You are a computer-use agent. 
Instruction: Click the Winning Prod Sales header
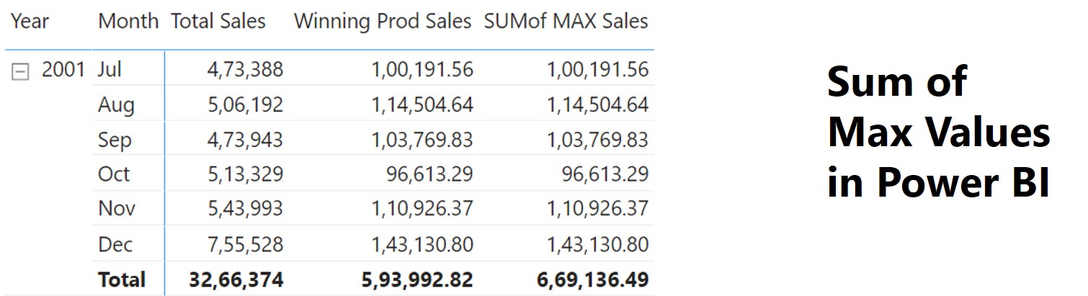pyautogui.click(x=383, y=21)
